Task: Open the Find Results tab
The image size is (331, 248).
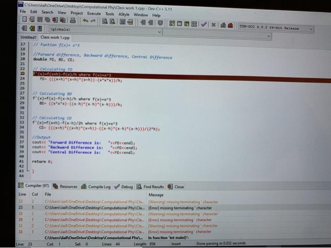Action: 150,187
